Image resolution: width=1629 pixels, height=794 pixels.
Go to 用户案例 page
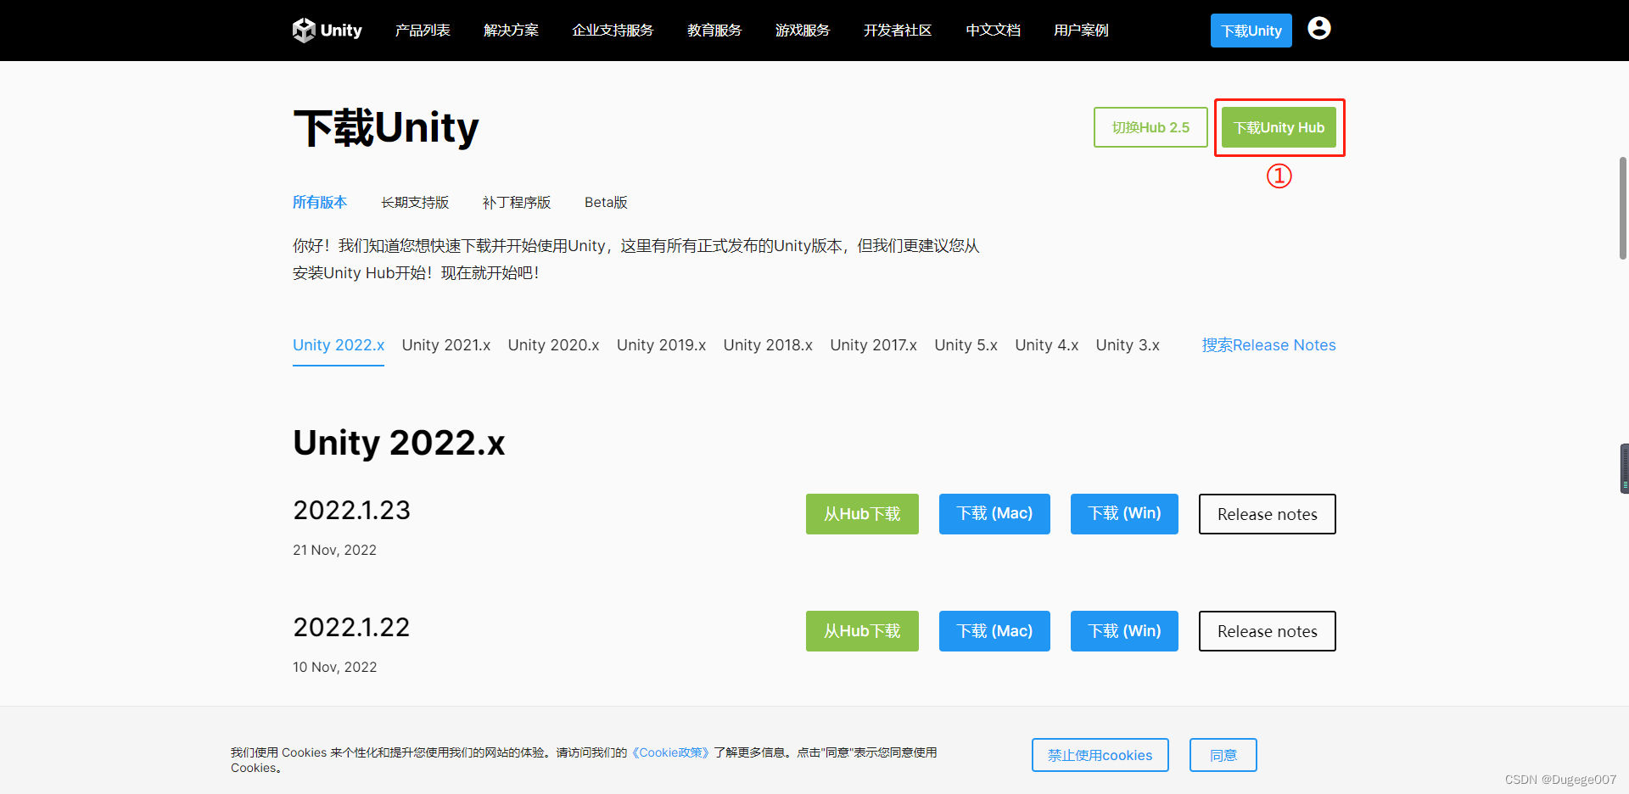[x=1081, y=31]
